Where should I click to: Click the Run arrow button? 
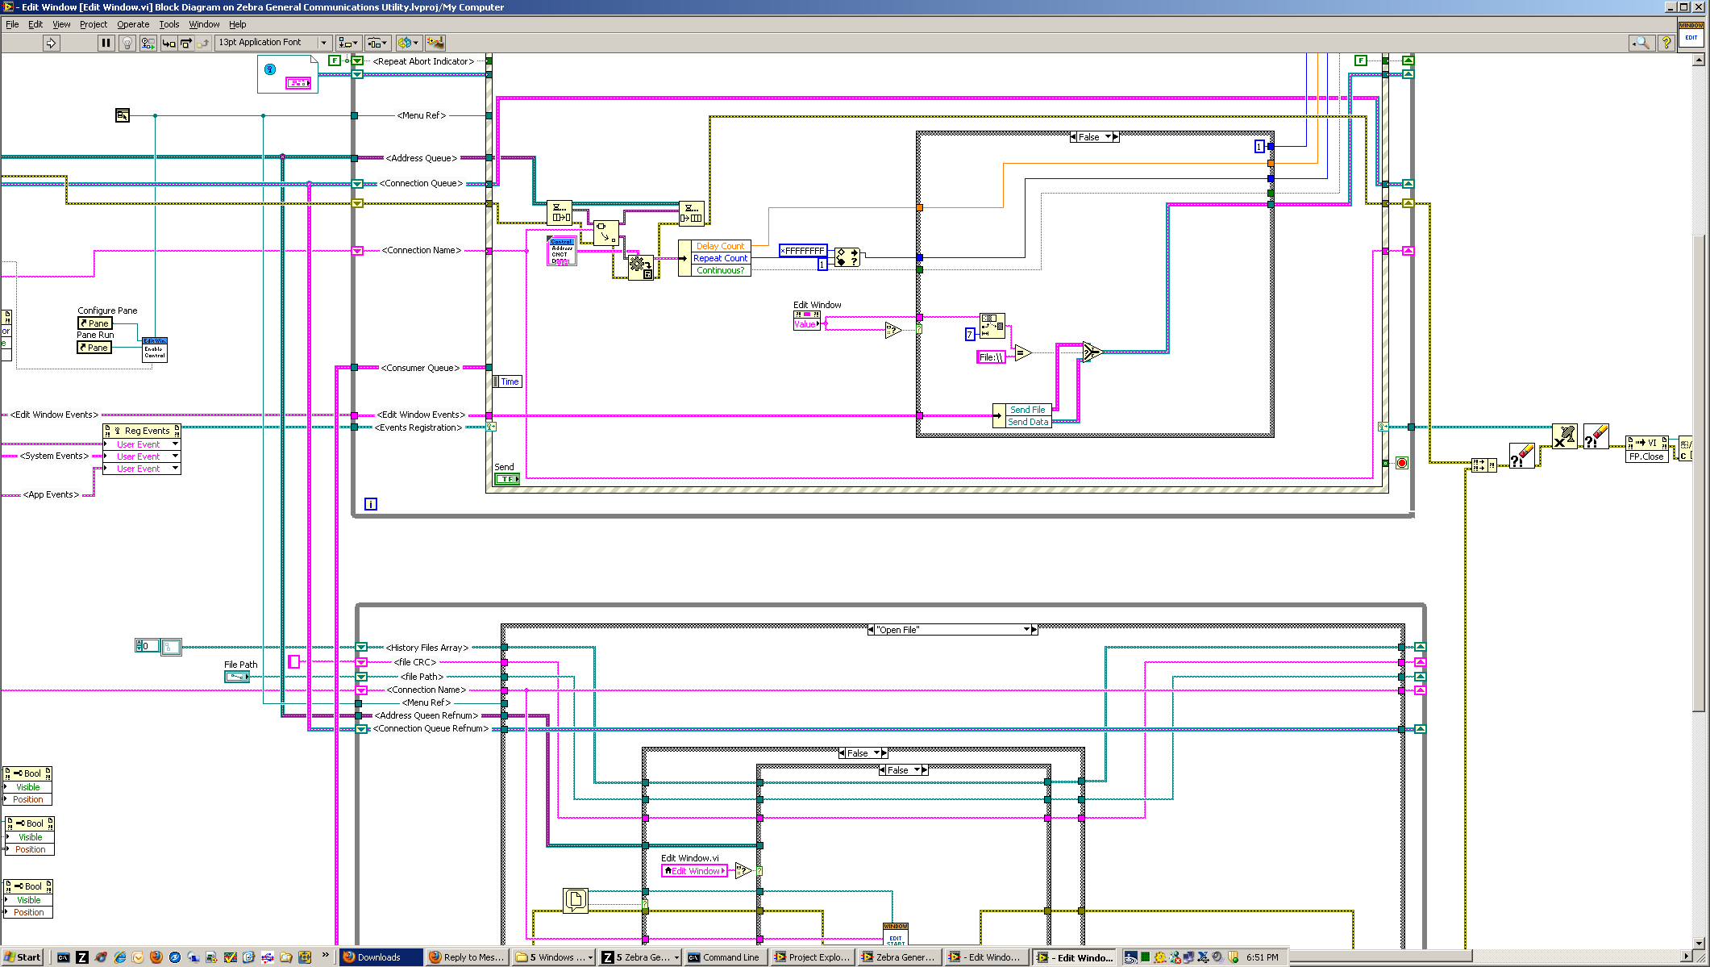pos(51,43)
